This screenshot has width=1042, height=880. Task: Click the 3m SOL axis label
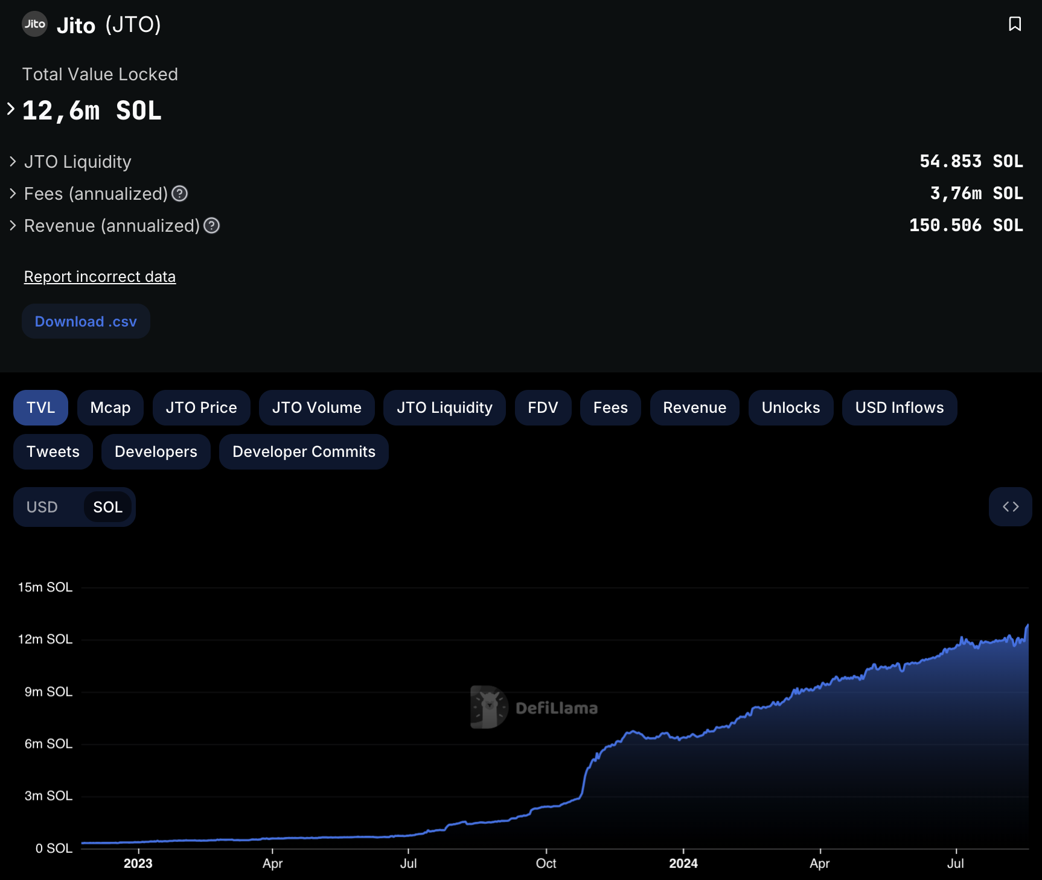(x=48, y=796)
